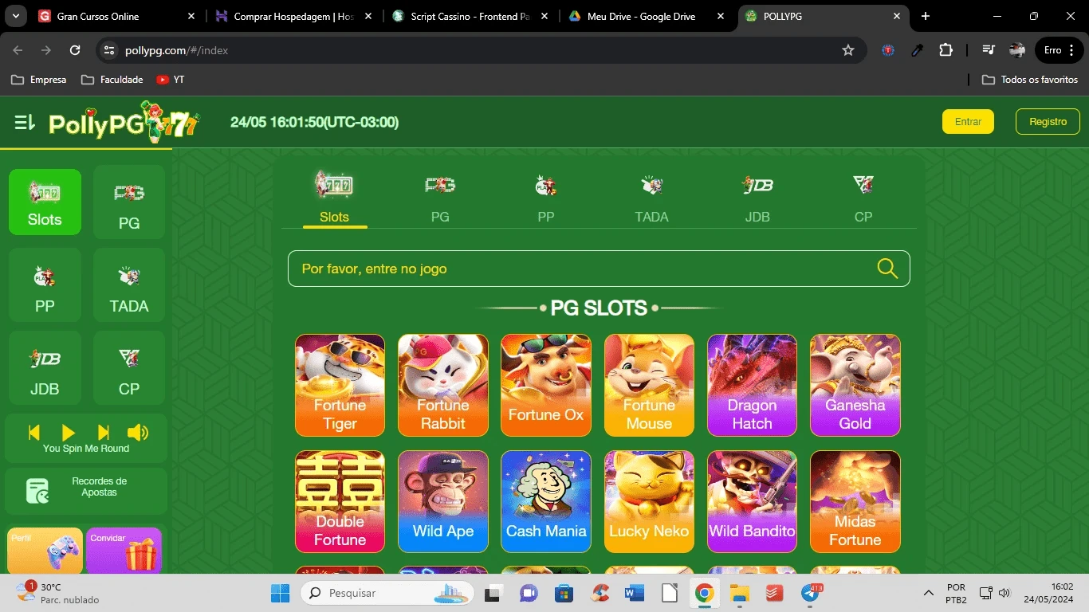Expand the Chrome tab search dropdown

click(16, 16)
